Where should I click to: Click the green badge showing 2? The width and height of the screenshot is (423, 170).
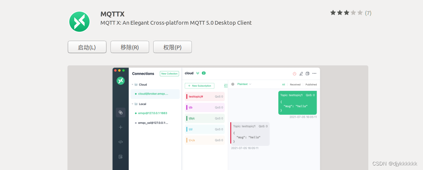(x=204, y=73)
